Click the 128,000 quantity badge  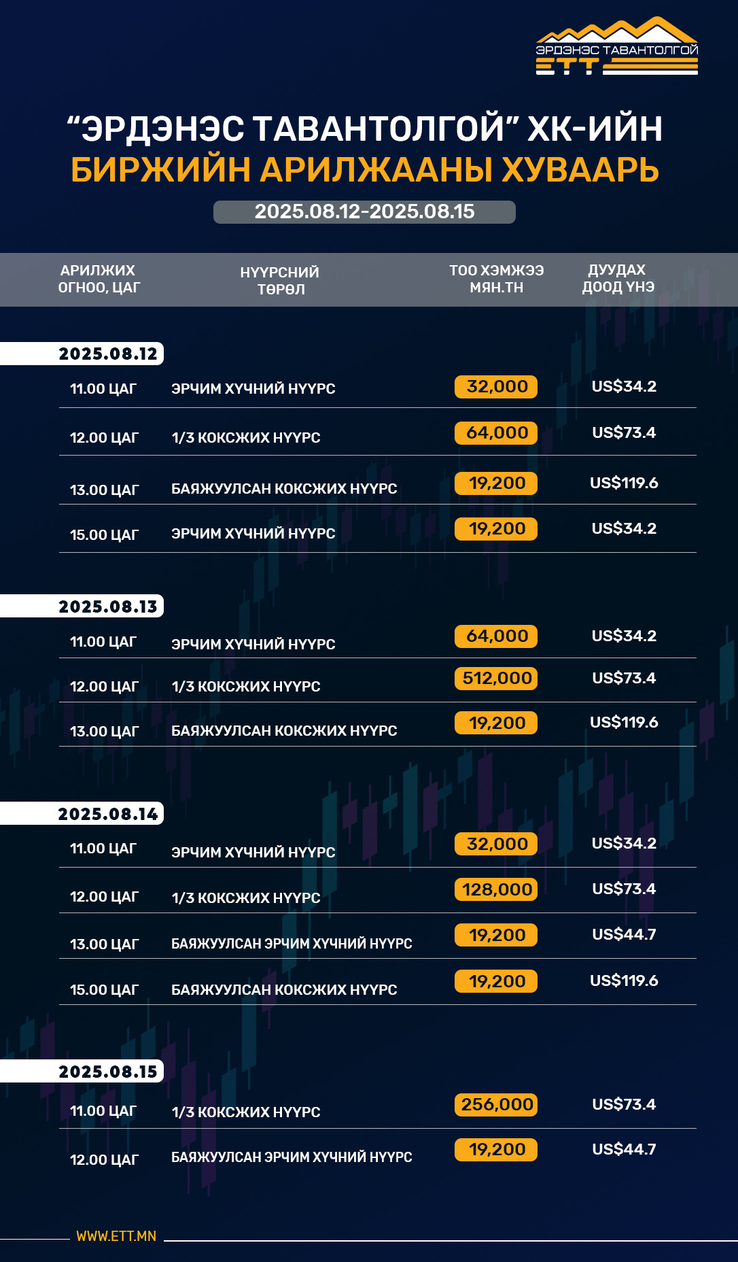(496, 889)
